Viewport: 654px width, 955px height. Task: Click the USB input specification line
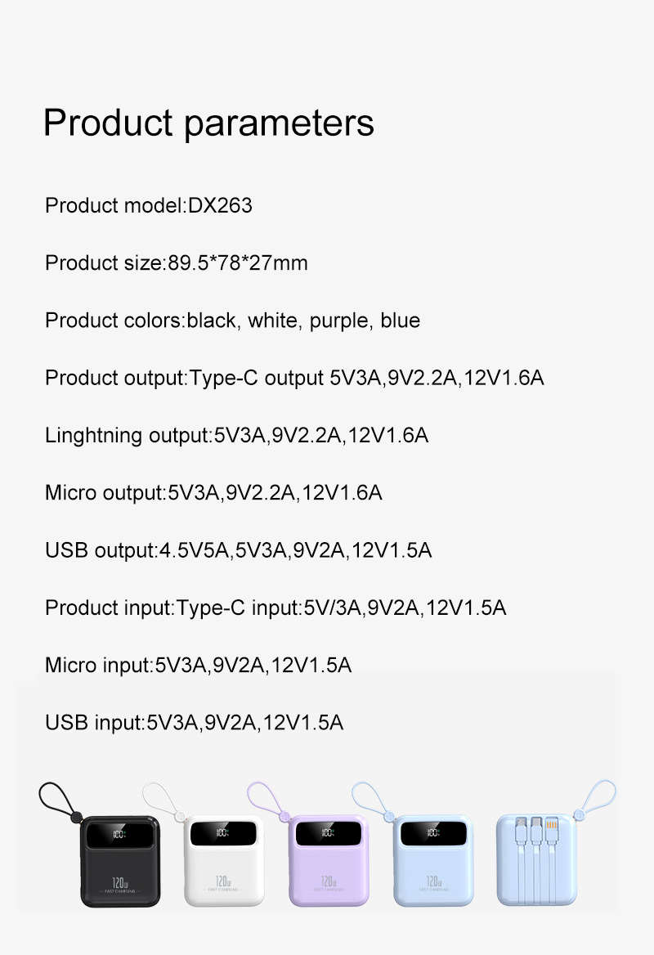(194, 723)
